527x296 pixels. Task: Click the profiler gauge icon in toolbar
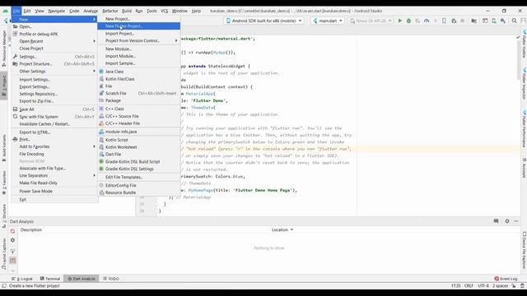click(x=427, y=21)
